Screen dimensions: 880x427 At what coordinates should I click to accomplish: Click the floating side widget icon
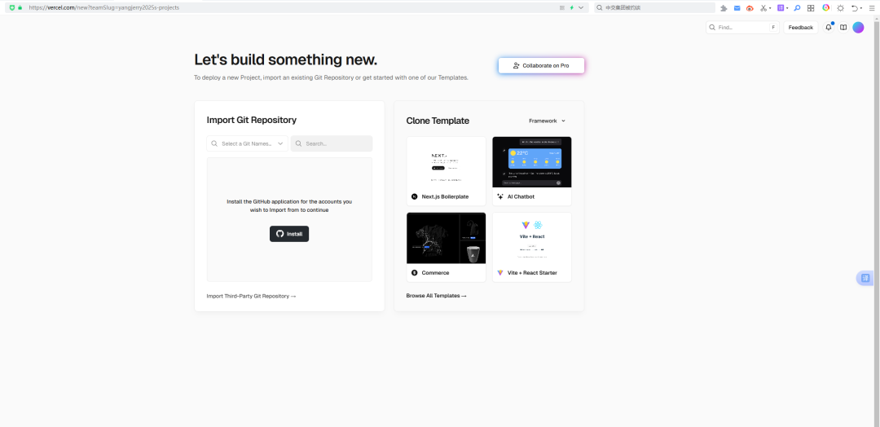tap(865, 278)
